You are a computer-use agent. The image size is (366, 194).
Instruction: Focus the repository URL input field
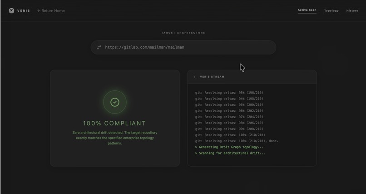point(183,47)
